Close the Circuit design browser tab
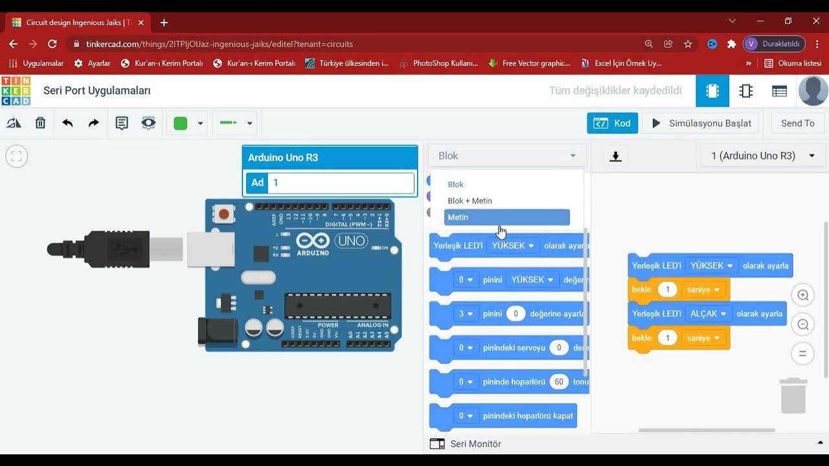The width and height of the screenshot is (829, 466). tap(141, 23)
